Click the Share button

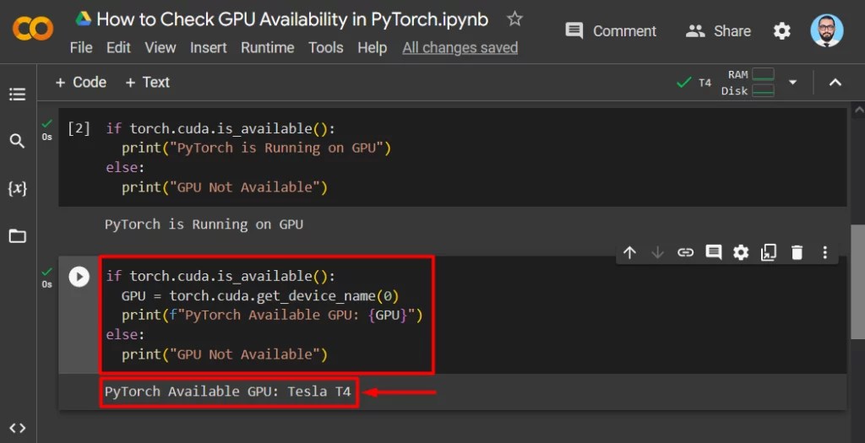click(718, 31)
